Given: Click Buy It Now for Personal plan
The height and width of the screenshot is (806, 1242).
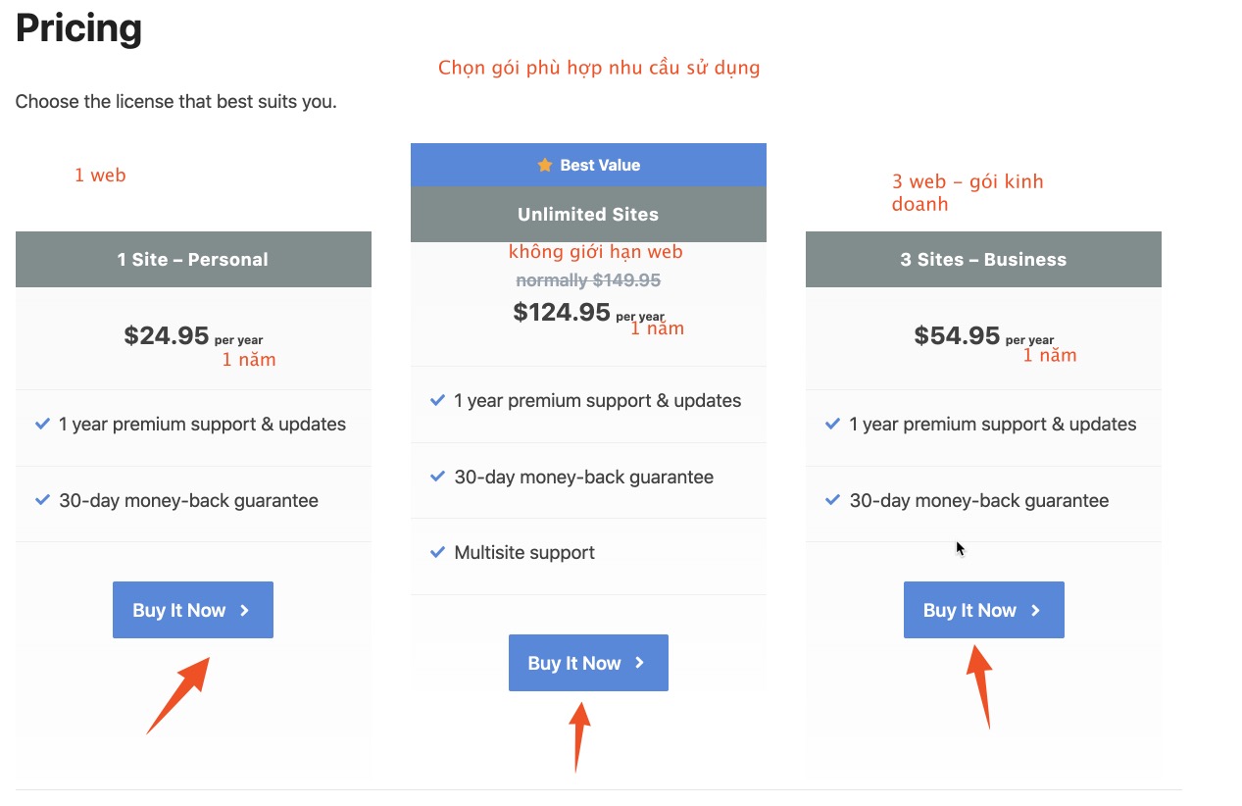Looking at the screenshot, I should pyautogui.click(x=192, y=610).
